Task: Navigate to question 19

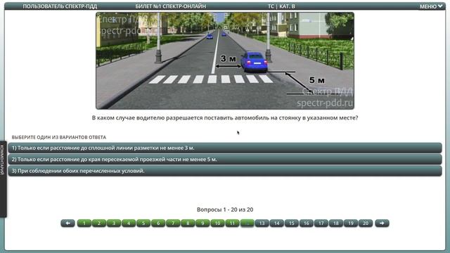Action: [x=351, y=223]
